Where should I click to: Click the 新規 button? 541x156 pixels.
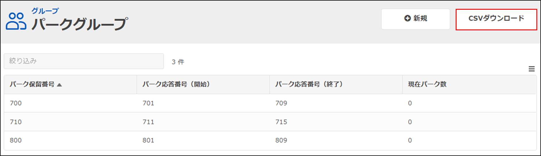[415, 19]
